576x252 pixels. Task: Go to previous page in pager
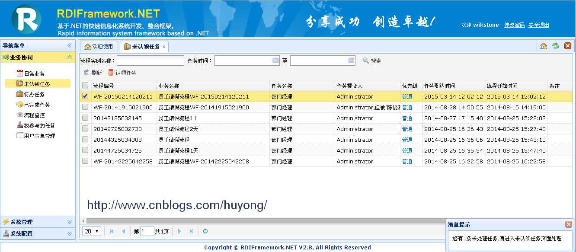pyautogui.click(x=123, y=231)
